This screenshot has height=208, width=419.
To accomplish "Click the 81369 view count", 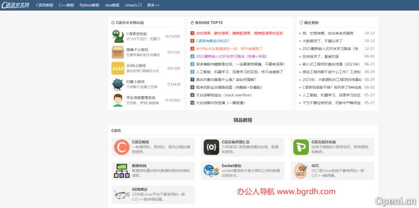I will (x=174, y=68).
